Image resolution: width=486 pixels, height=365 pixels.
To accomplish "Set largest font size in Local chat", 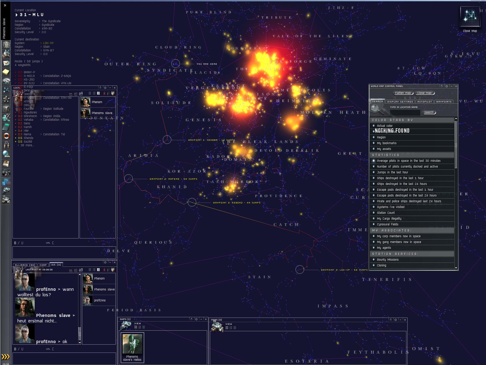I will pyautogui.click(x=81, y=94).
